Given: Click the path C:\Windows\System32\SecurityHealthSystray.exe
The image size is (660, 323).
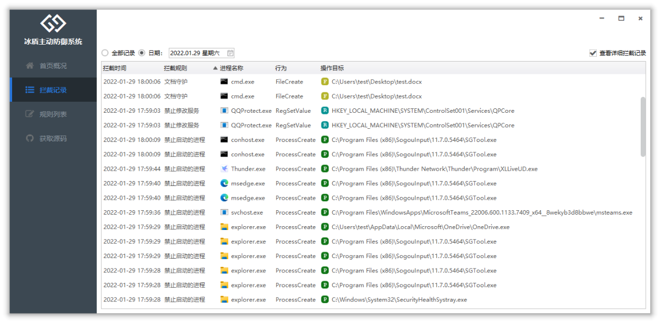Looking at the screenshot, I should [399, 299].
